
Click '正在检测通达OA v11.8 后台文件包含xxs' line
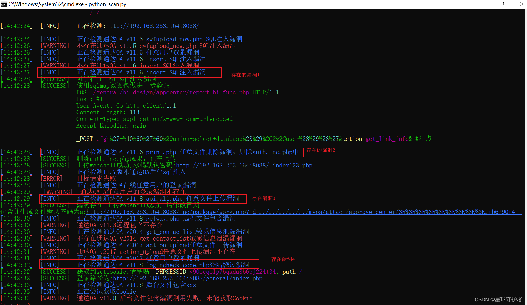click(x=136, y=285)
